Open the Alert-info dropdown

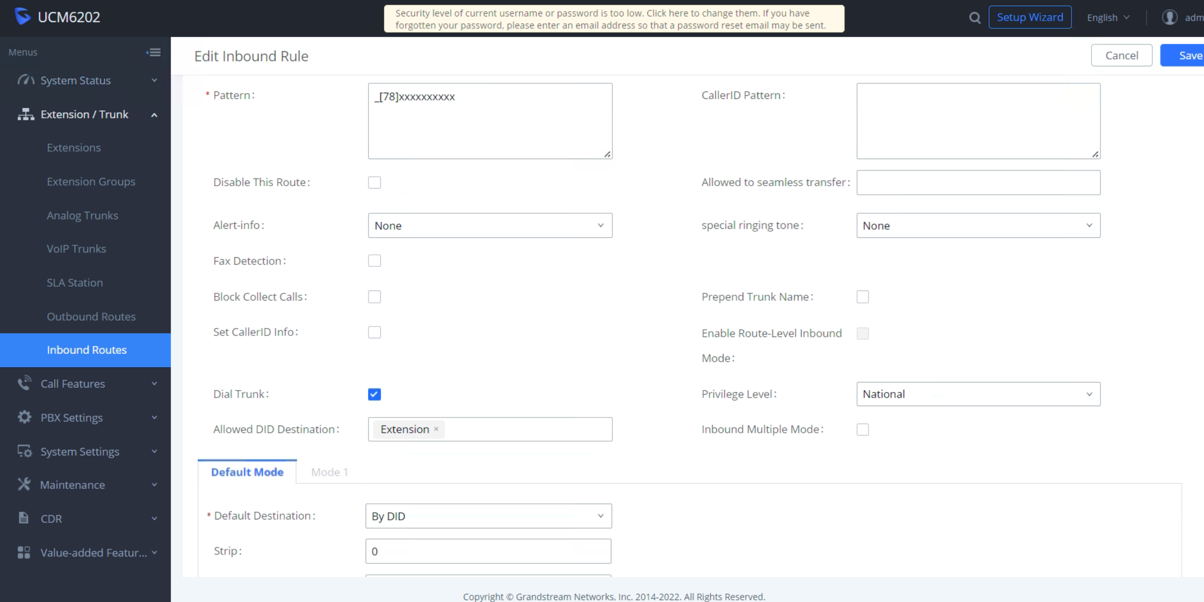[489, 226]
